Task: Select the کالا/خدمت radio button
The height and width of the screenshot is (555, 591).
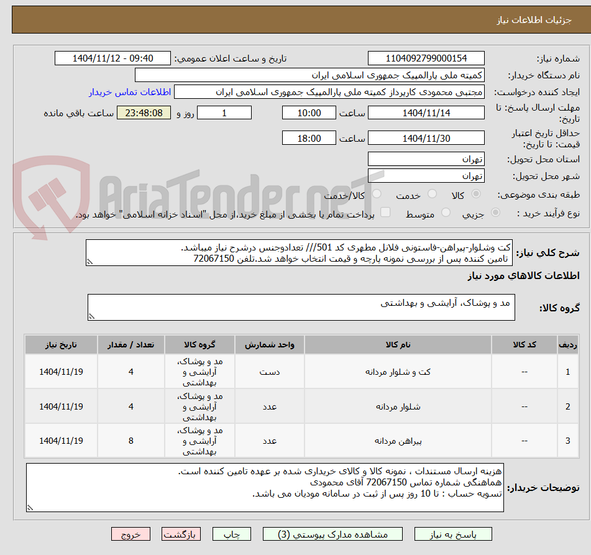Action: pyautogui.click(x=377, y=194)
